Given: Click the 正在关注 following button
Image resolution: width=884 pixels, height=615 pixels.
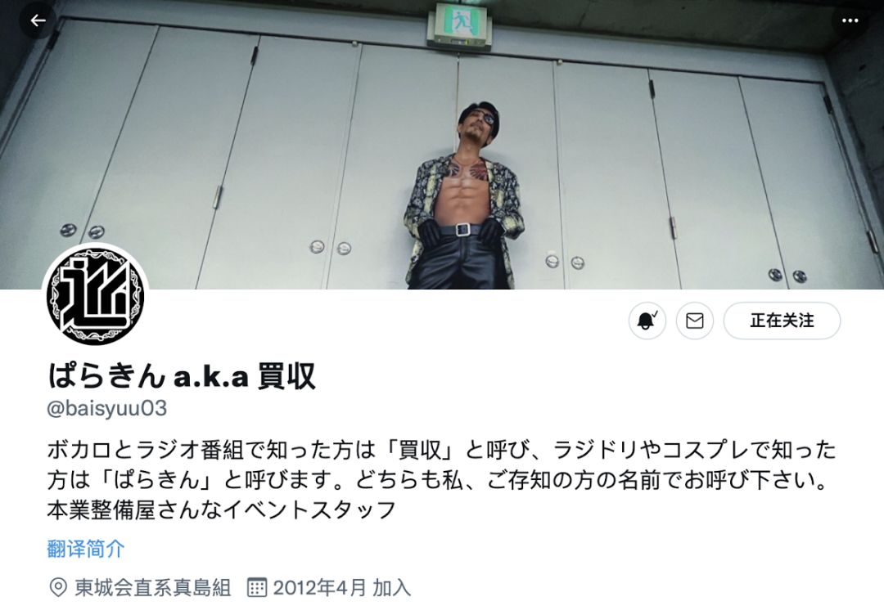Looking at the screenshot, I should (x=782, y=321).
